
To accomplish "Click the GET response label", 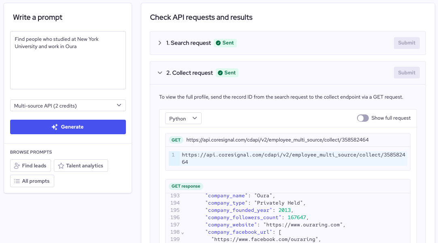I will point(186,186).
